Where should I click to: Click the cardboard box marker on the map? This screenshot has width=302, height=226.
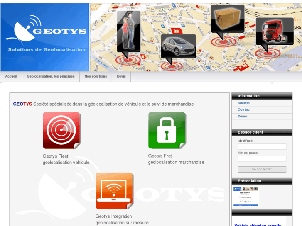click(227, 19)
